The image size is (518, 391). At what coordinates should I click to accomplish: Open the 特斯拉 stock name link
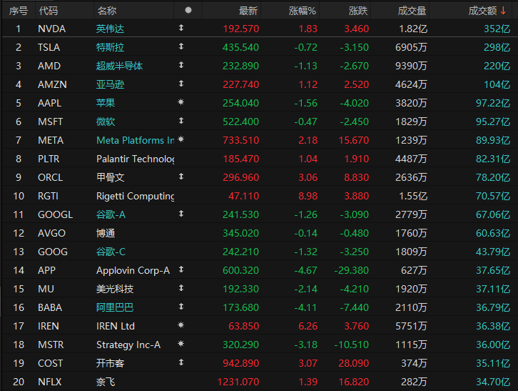click(x=110, y=47)
